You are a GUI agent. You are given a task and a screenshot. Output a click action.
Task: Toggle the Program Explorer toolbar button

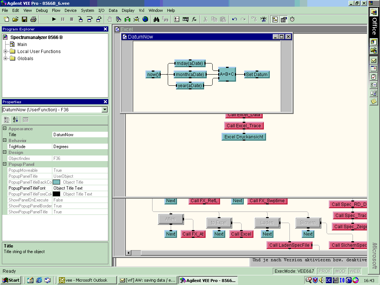pos(275,19)
